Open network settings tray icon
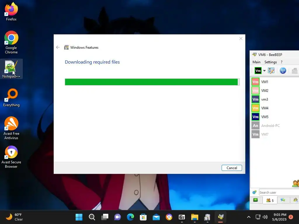The image size is (299, 224). [x=258, y=217]
